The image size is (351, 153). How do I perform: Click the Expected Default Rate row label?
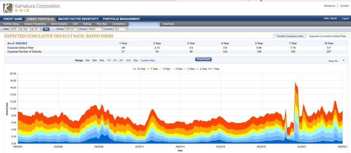(20, 48)
